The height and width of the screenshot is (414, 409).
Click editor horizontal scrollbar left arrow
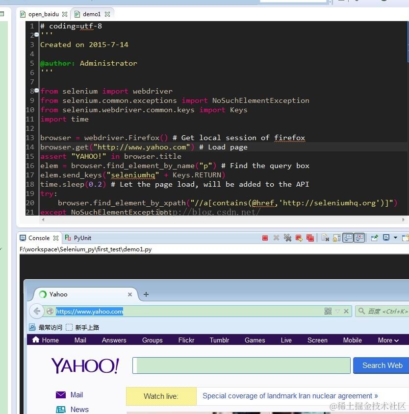pyautogui.click(x=43, y=219)
